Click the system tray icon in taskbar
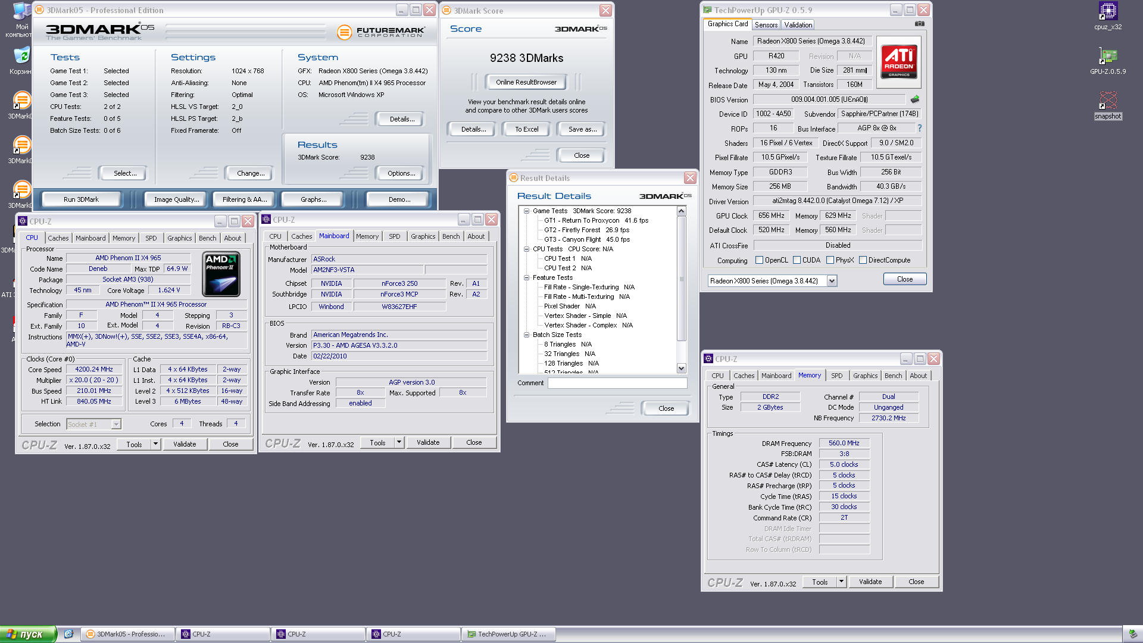 click(x=1132, y=634)
